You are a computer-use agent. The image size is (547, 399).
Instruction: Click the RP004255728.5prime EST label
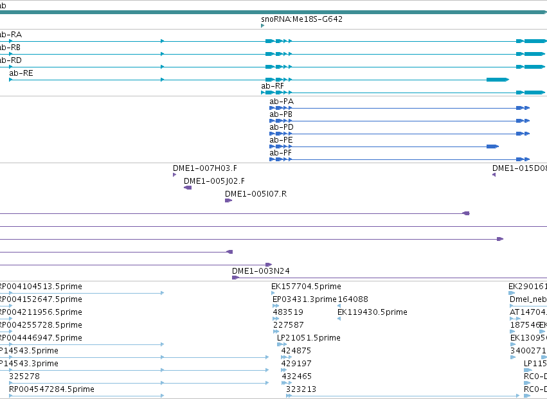point(40,325)
